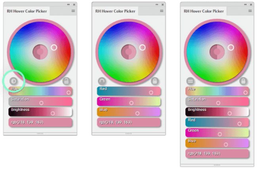Click the rgb(218, 139, 163) value in the six-slider panel
This screenshot has height=170, width=257.
point(218,153)
